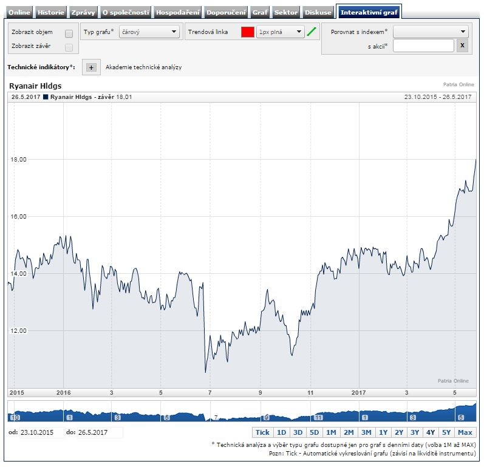
Task: Expand the trend line style dropdown
Action: pyautogui.click(x=279, y=32)
